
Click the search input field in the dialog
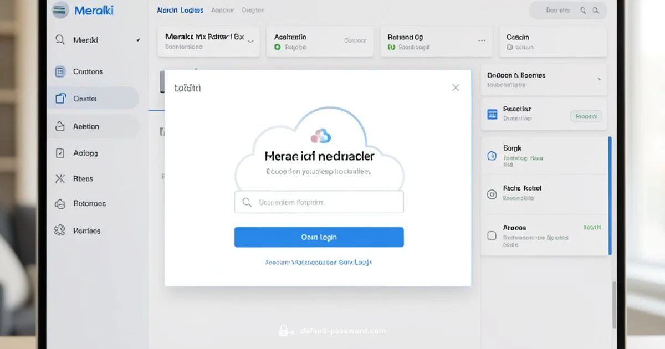click(x=319, y=202)
